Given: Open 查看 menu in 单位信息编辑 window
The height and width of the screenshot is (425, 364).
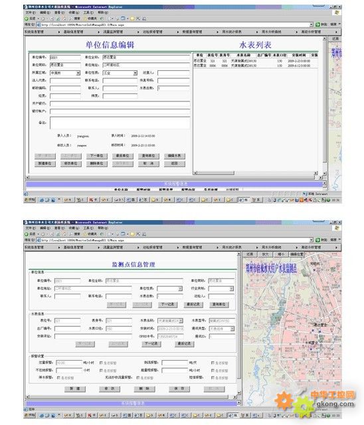Looking at the screenshot, I should (x=59, y=13).
